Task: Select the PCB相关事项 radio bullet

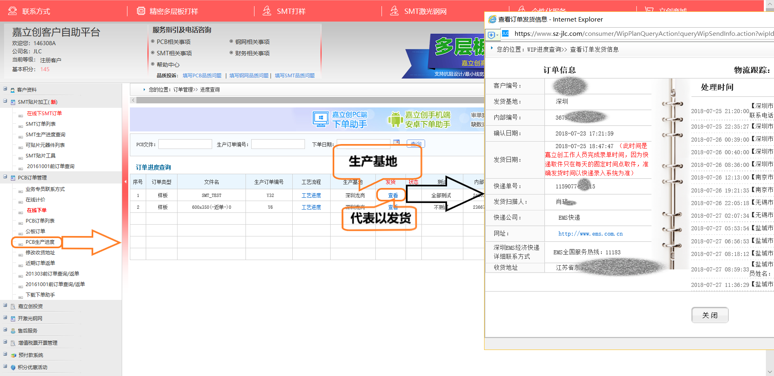Action: click(153, 42)
